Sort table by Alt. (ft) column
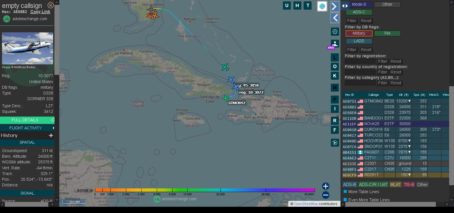The image size is (454, 213). pos(403,95)
